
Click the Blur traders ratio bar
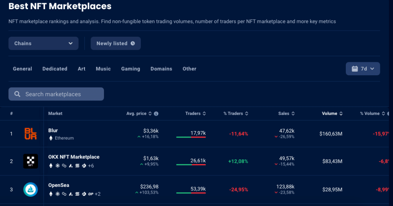point(191,137)
